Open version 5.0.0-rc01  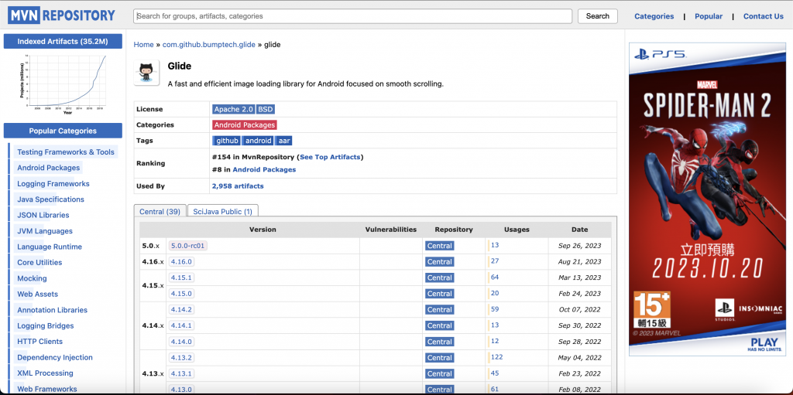pos(188,246)
